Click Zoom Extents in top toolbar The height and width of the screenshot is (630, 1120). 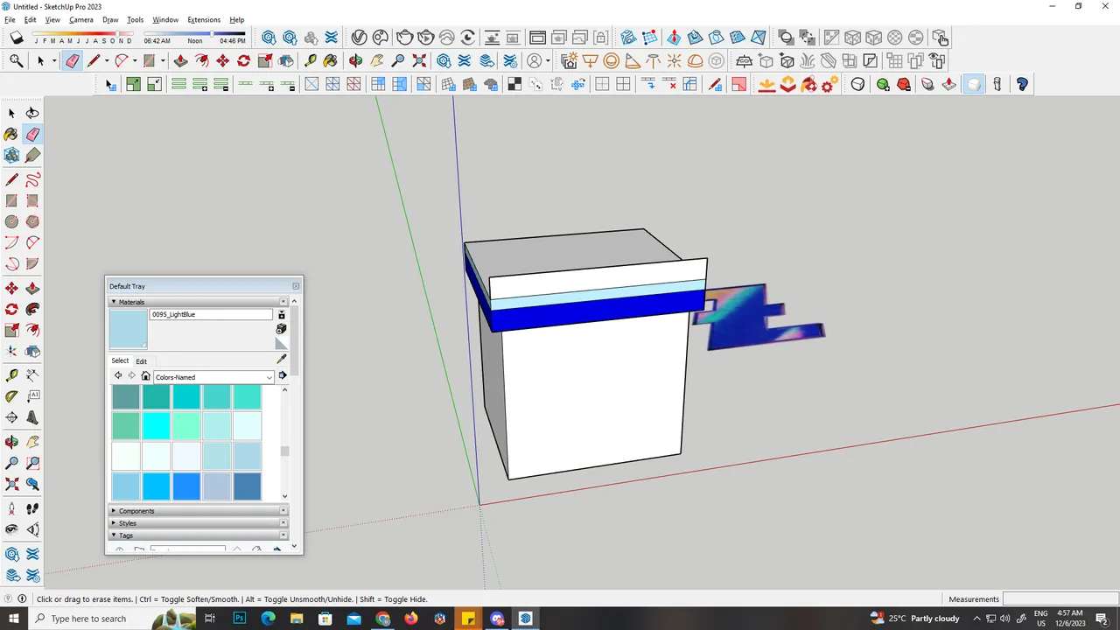(x=419, y=60)
